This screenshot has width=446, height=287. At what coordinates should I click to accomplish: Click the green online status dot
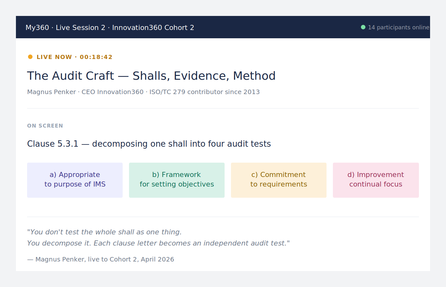tap(363, 27)
